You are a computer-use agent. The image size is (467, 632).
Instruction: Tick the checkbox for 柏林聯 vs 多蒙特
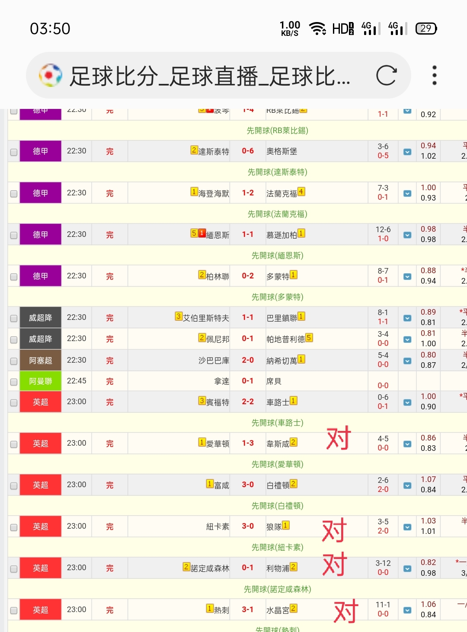point(14,277)
